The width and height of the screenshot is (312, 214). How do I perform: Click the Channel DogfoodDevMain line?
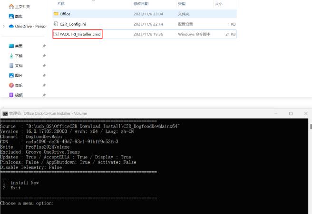point(31,137)
